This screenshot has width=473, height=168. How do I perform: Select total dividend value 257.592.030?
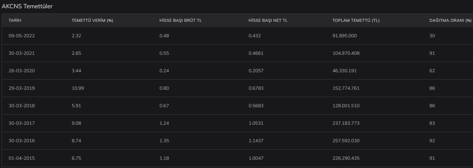[x=346, y=141]
